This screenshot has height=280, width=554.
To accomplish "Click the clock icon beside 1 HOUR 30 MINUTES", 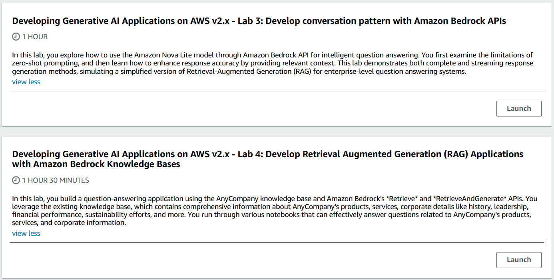I will 16,180.
